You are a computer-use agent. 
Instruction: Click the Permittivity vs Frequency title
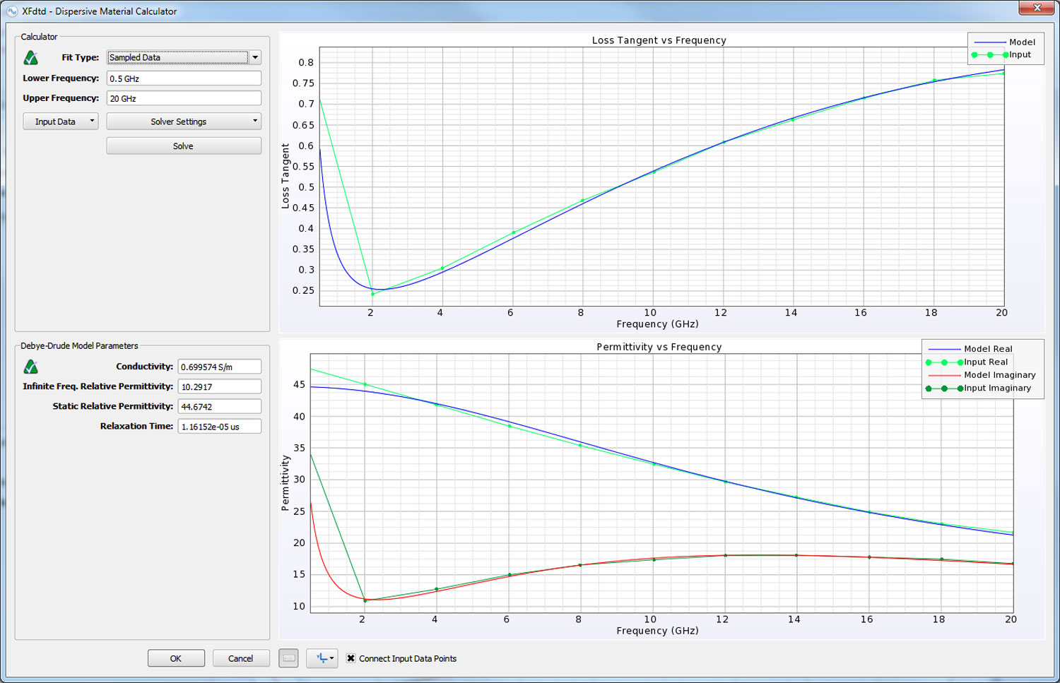pos(659,347)
